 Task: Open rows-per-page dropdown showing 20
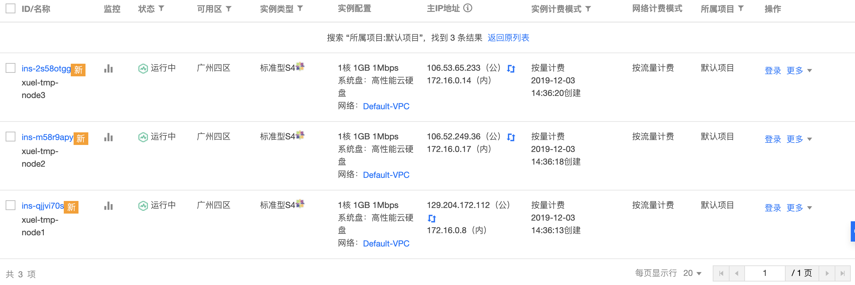(692, 273)
